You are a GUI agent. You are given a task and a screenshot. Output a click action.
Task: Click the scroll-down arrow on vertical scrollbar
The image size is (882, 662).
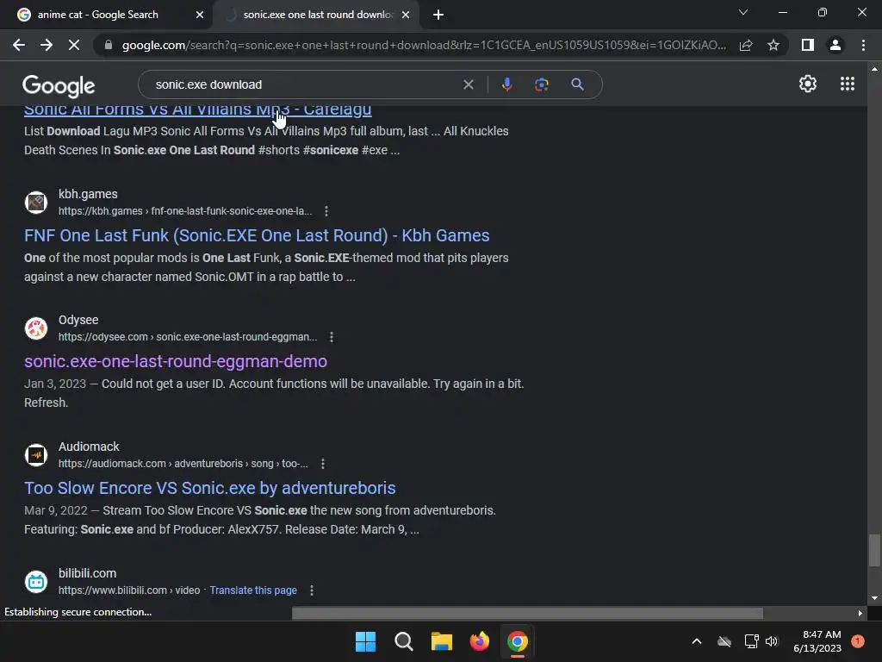(873, 598)
